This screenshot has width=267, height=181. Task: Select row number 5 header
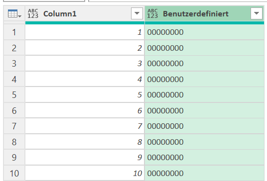(14, 94)
